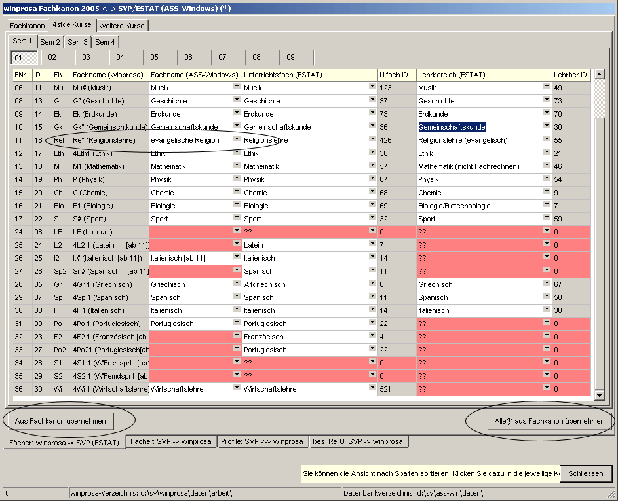Close the dialog with the Schliessen button
Viewport: 618px width, 501px height.
click(586, 473)
